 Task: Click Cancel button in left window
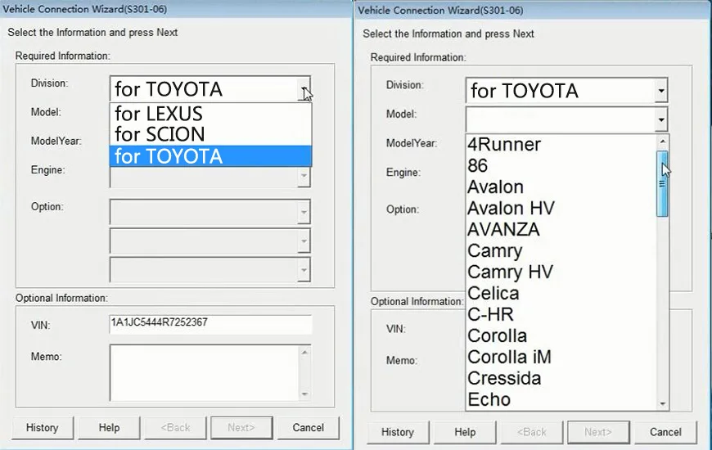click(308, 428)
